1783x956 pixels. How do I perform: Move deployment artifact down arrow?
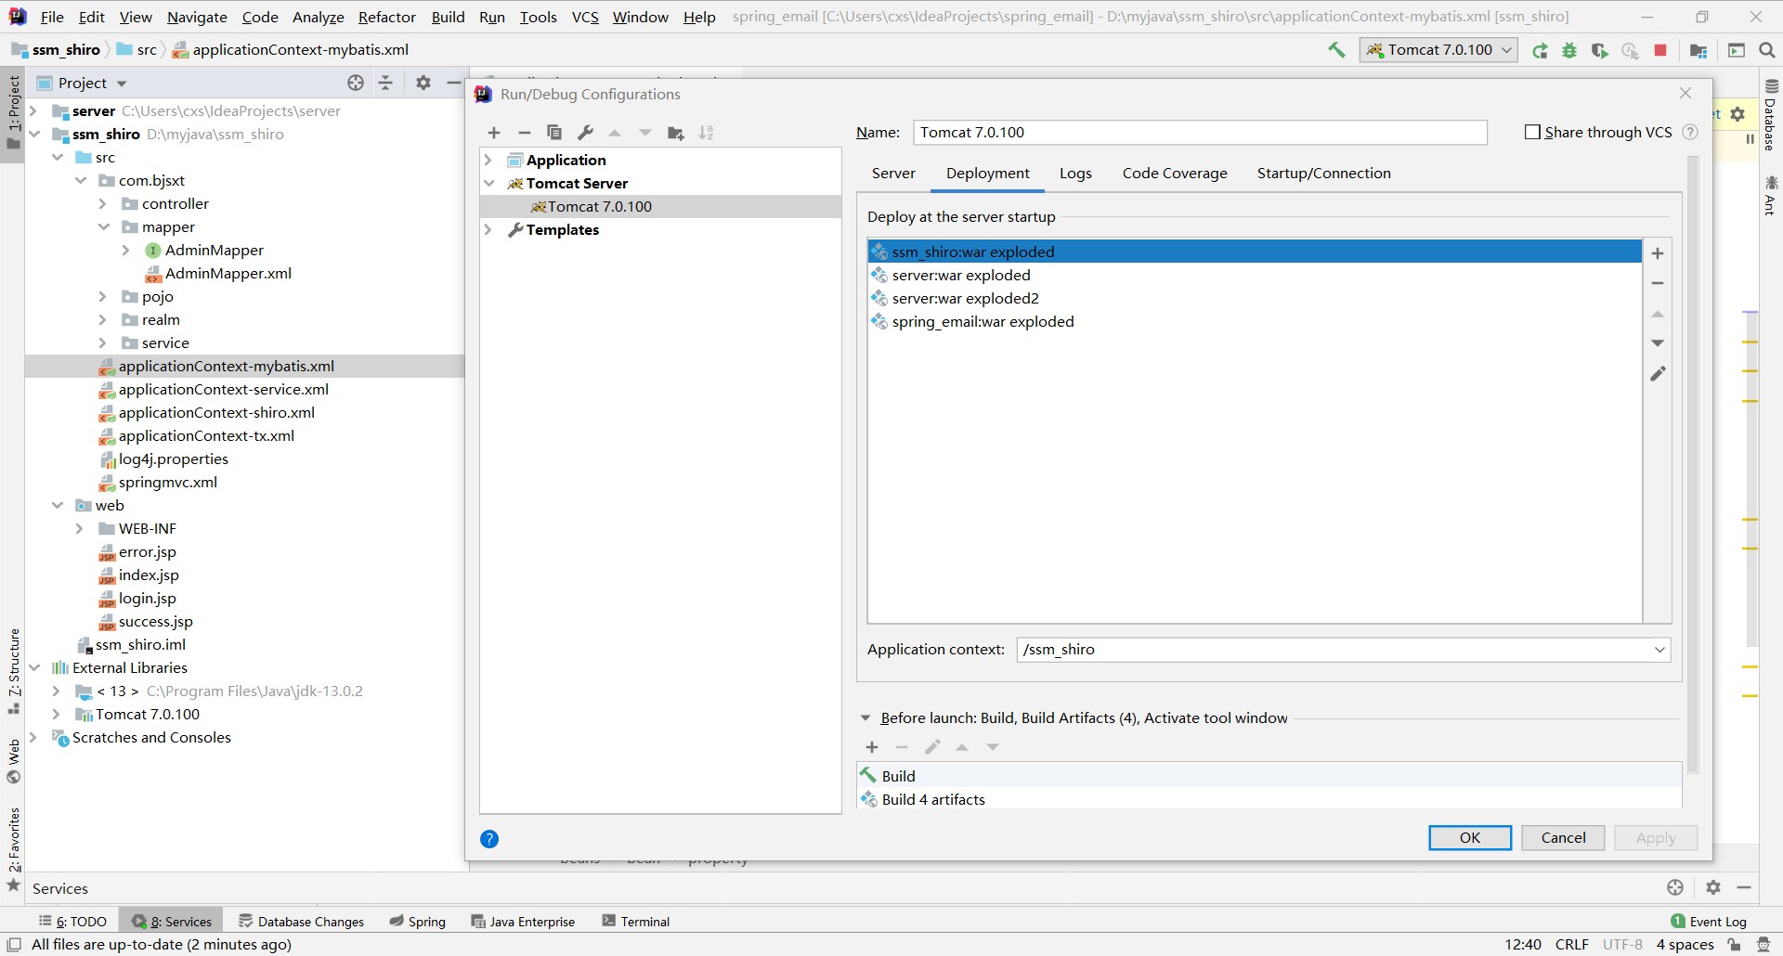(1658, 343)
